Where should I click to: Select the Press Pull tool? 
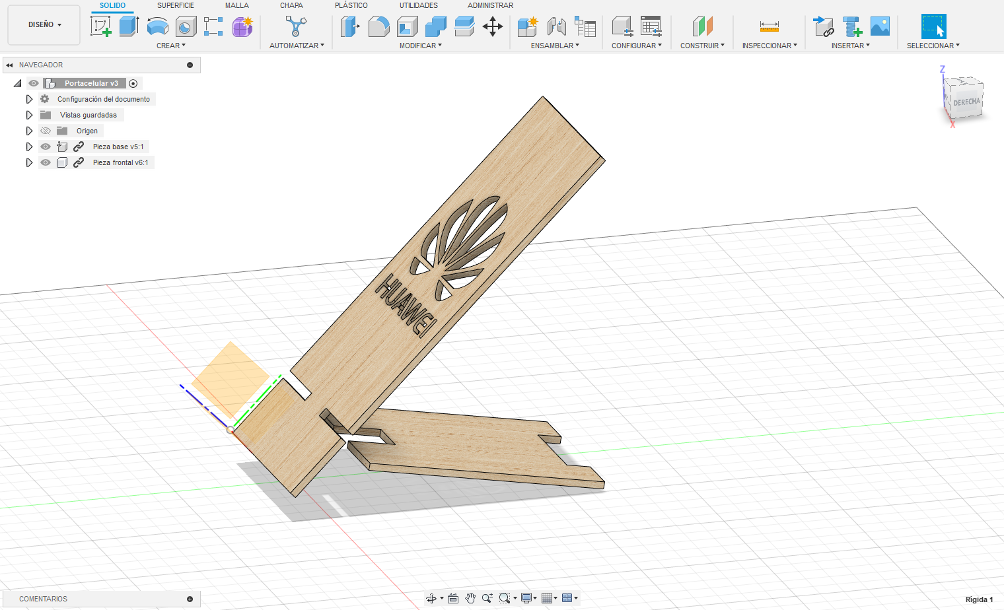[350, 26]
